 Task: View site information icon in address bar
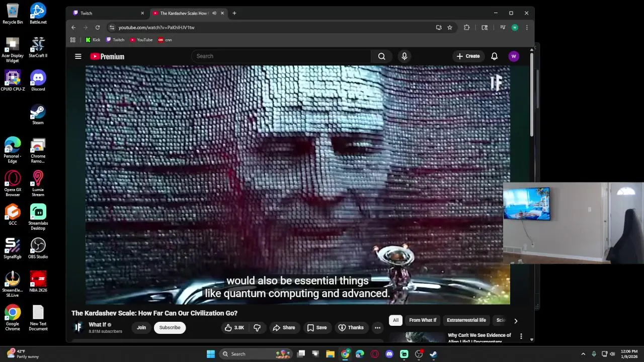point(112,28)
